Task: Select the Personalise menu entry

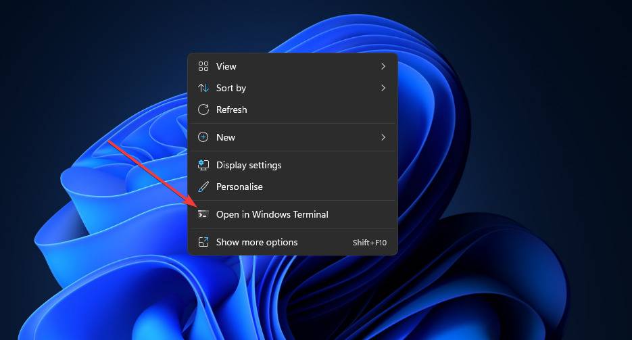Action: click(x=293, y=187)
